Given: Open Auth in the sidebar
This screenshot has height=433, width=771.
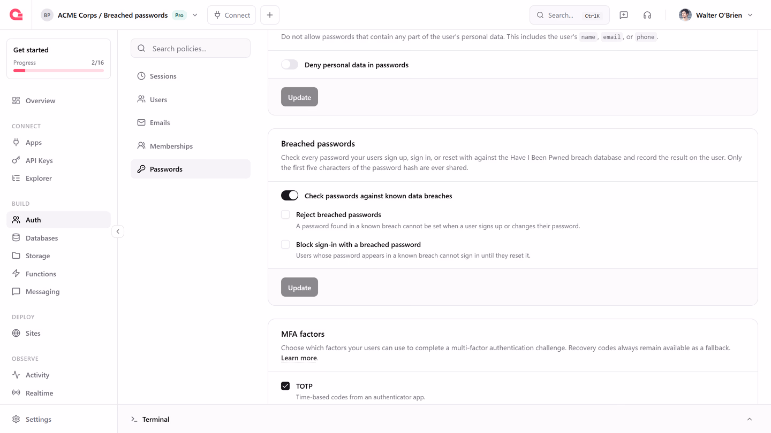Looking at the screenshot, I should tap(58, 220).
